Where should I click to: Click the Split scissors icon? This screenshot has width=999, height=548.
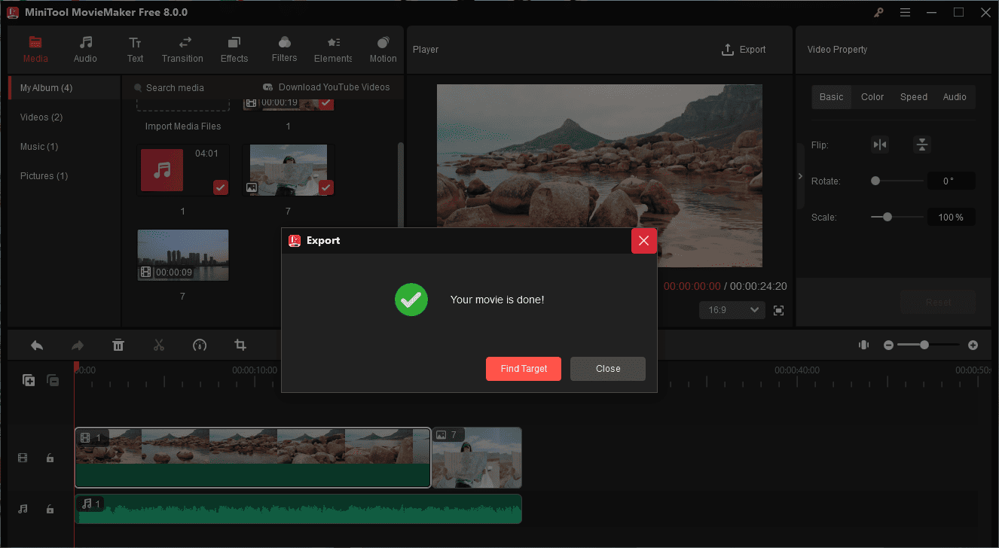[x=159, y=346]
